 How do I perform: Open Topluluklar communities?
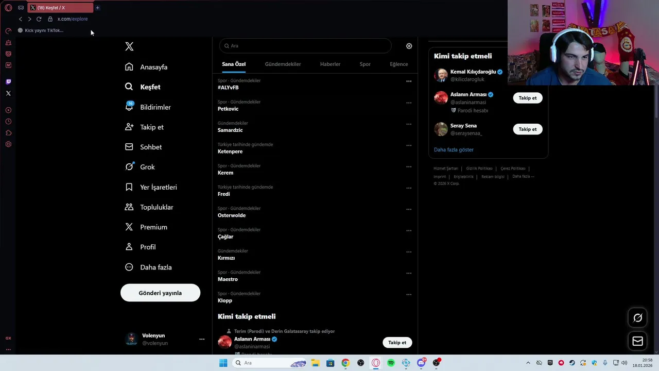coord(149,207)
